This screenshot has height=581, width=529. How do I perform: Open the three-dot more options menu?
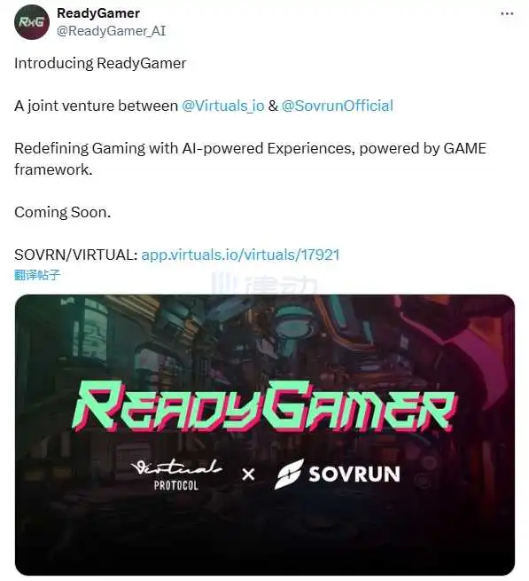(507, 13)
